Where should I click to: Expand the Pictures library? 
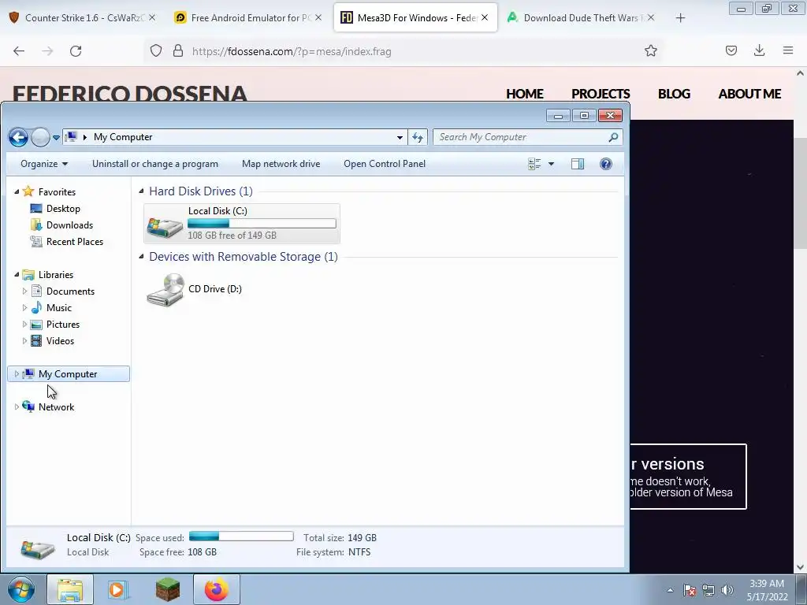tap(24, 324)
